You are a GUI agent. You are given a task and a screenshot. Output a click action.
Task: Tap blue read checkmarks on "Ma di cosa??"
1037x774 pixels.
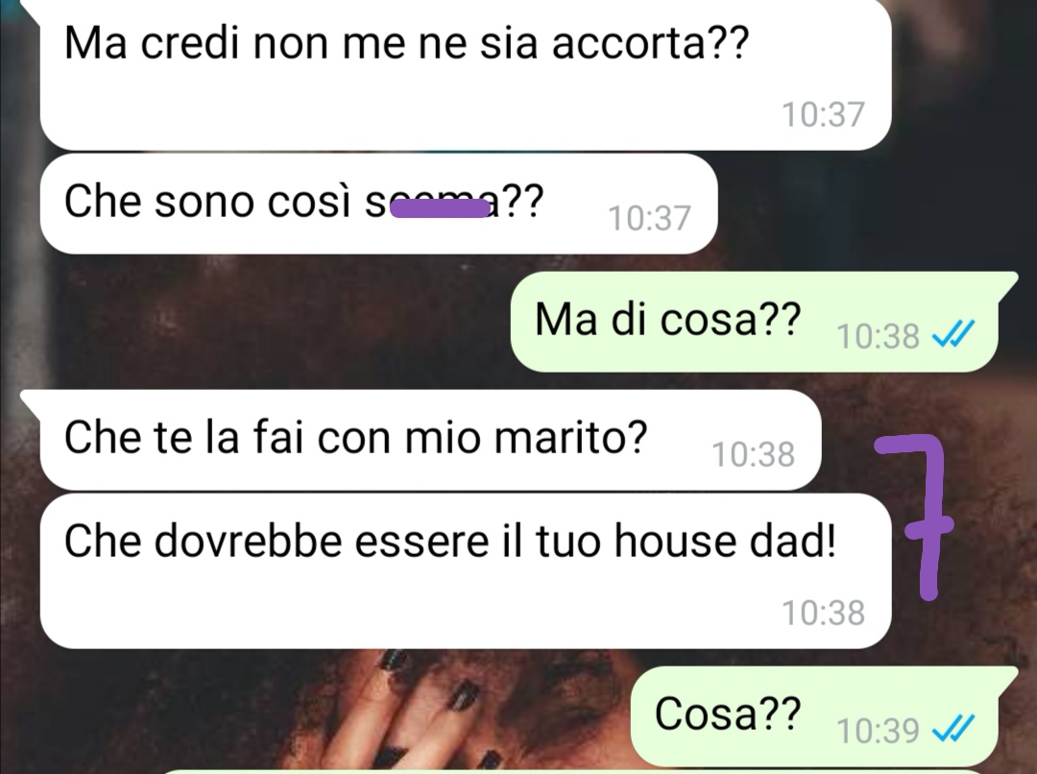(x=953, y=335)
